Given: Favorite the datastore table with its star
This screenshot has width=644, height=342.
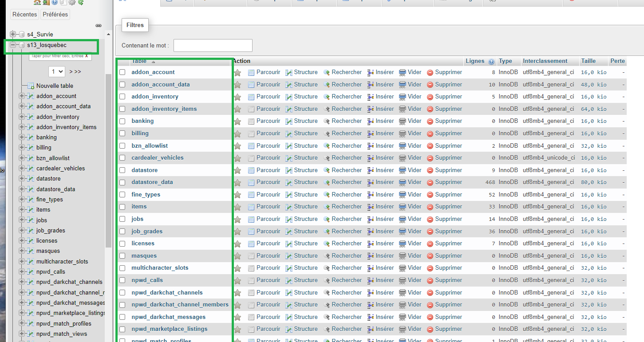Looking at the screenshot, I should tap(238, 170).
